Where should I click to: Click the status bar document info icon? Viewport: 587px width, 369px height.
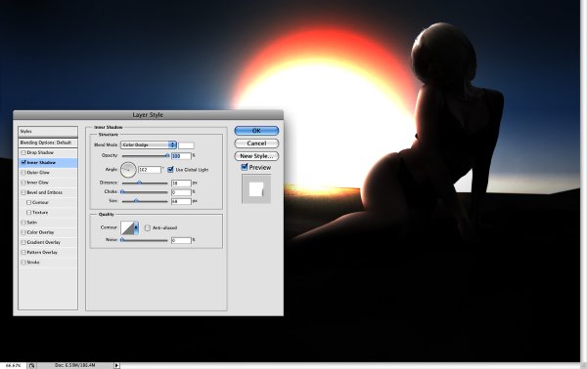(x=32, y=366)
